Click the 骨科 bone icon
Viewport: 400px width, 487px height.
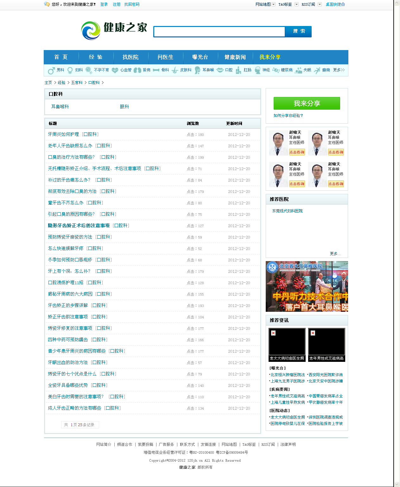(156, 70)
